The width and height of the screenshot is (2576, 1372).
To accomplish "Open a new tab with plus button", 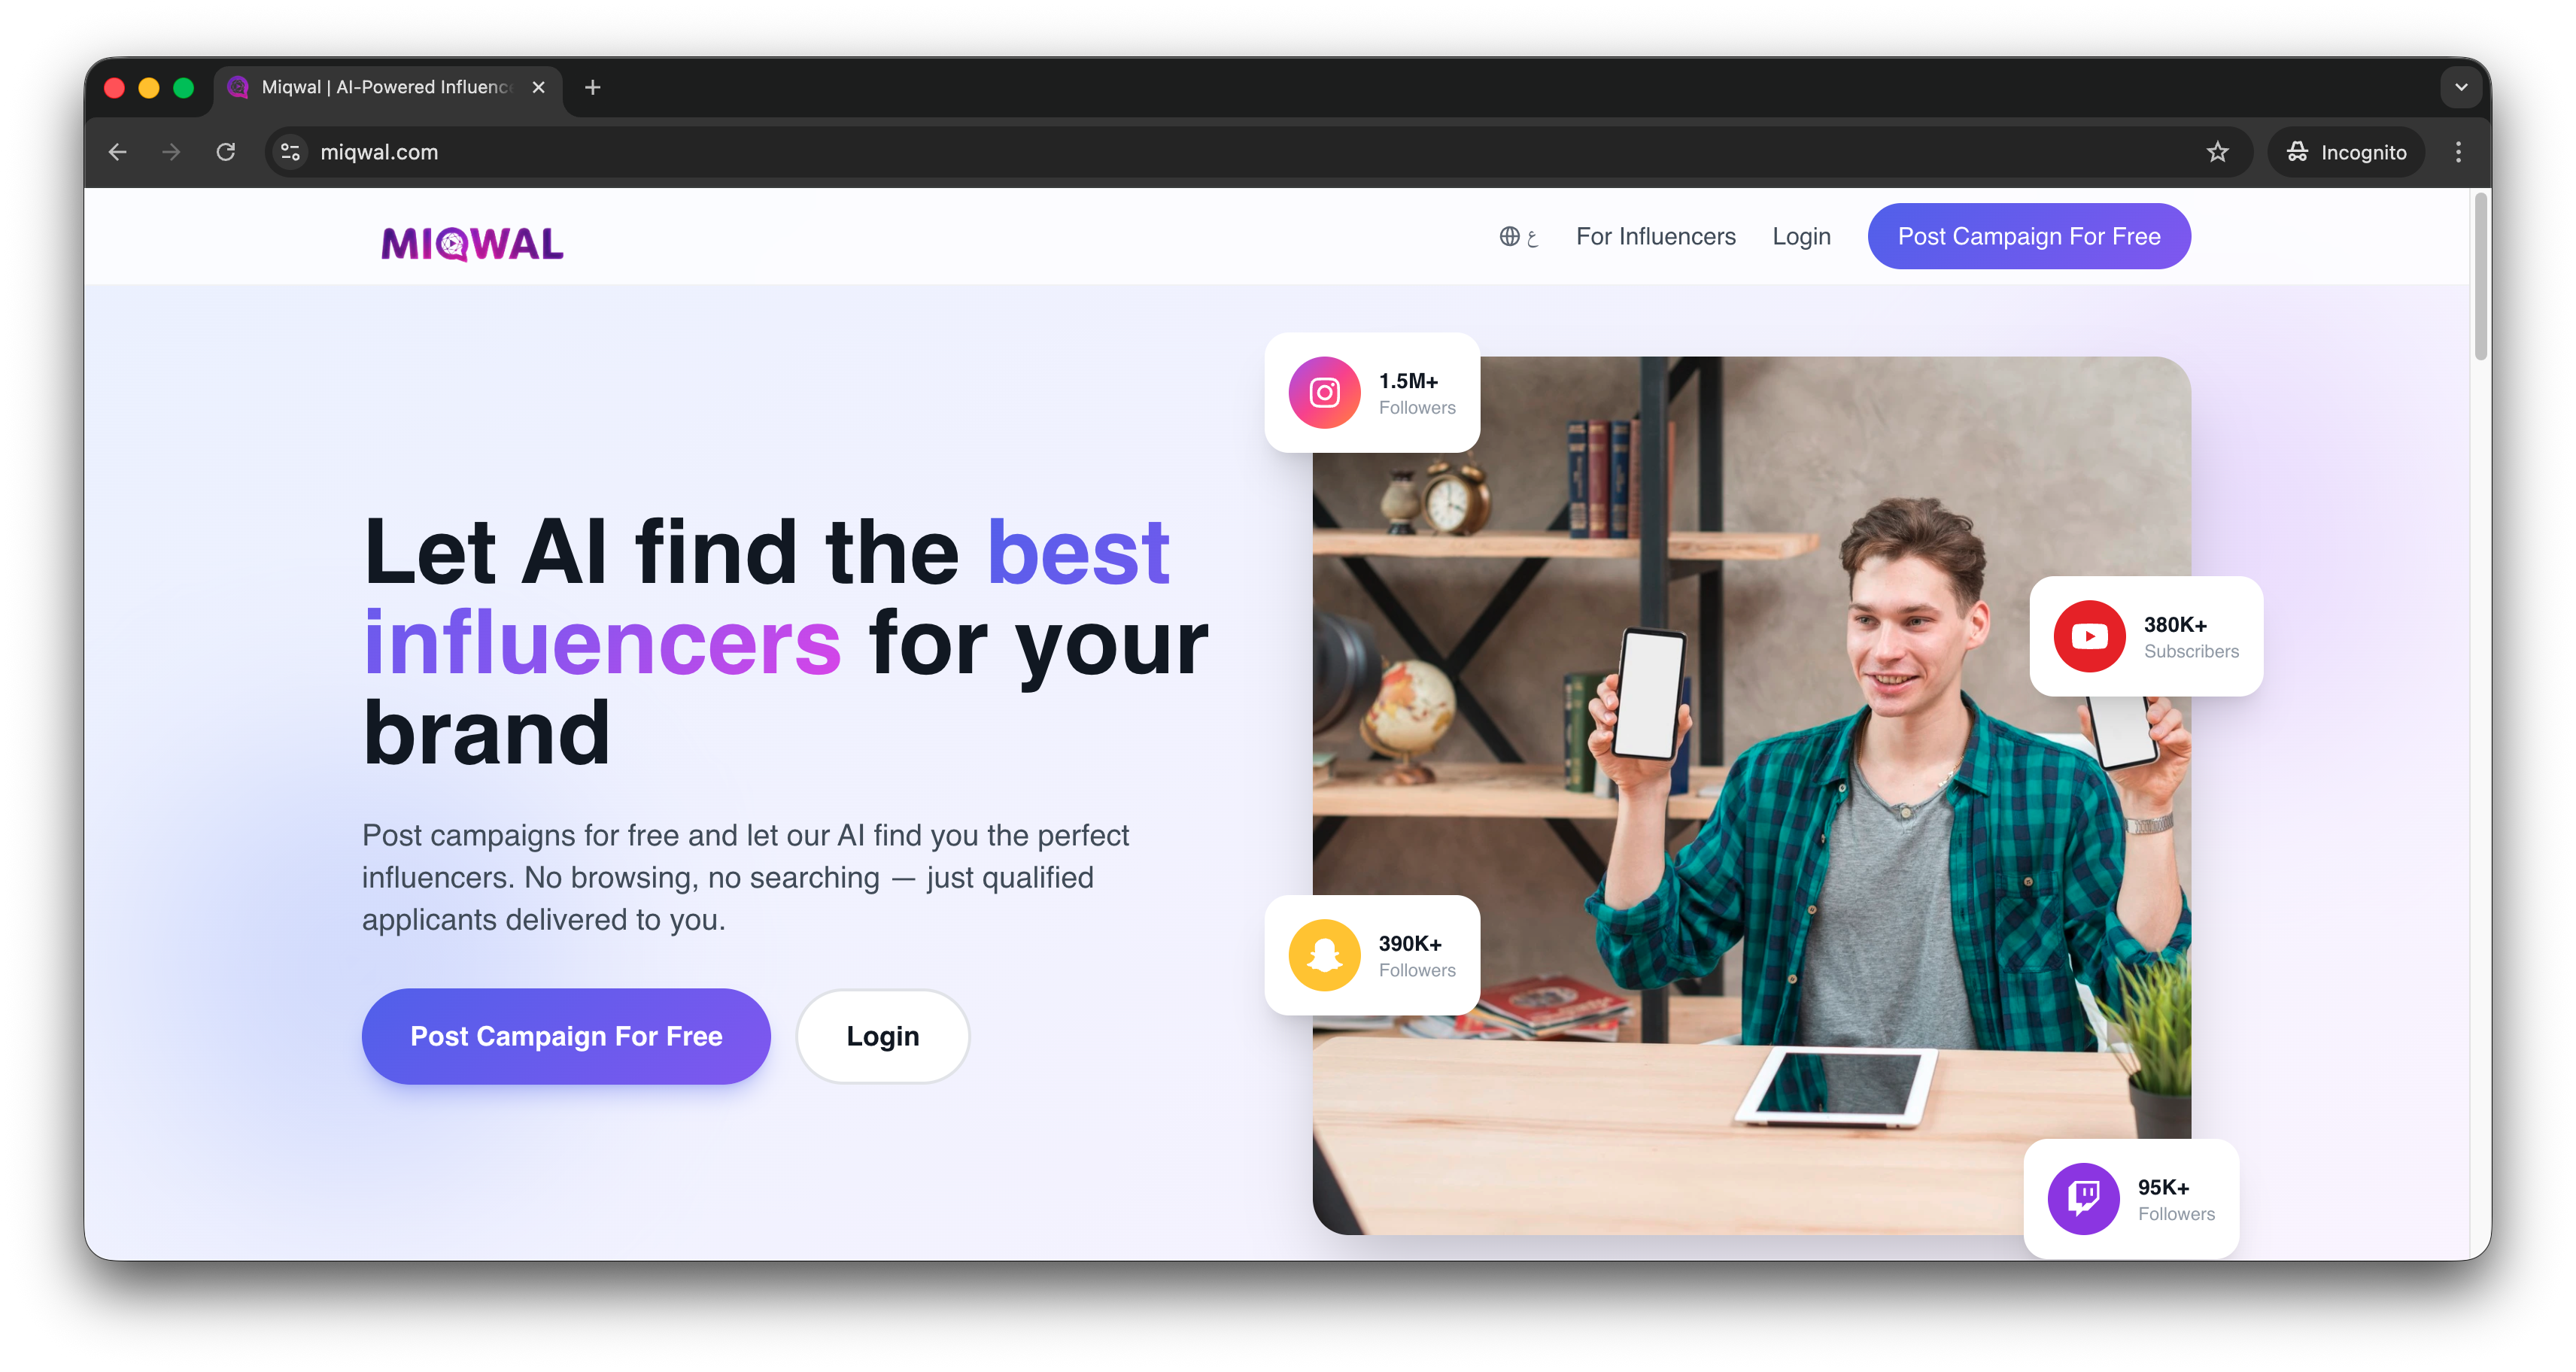I will 593,88.
